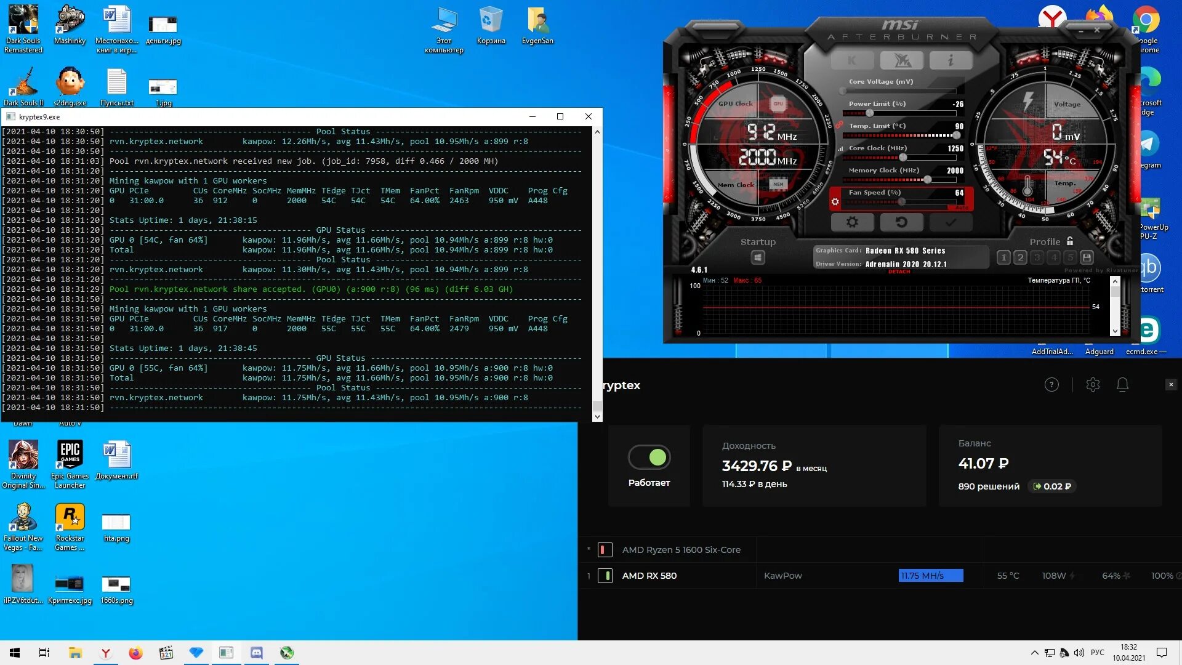This screenshot has width=1182, height=665.
Task: Open Kryptex notifications bell icon
Action: [1122, 385]
